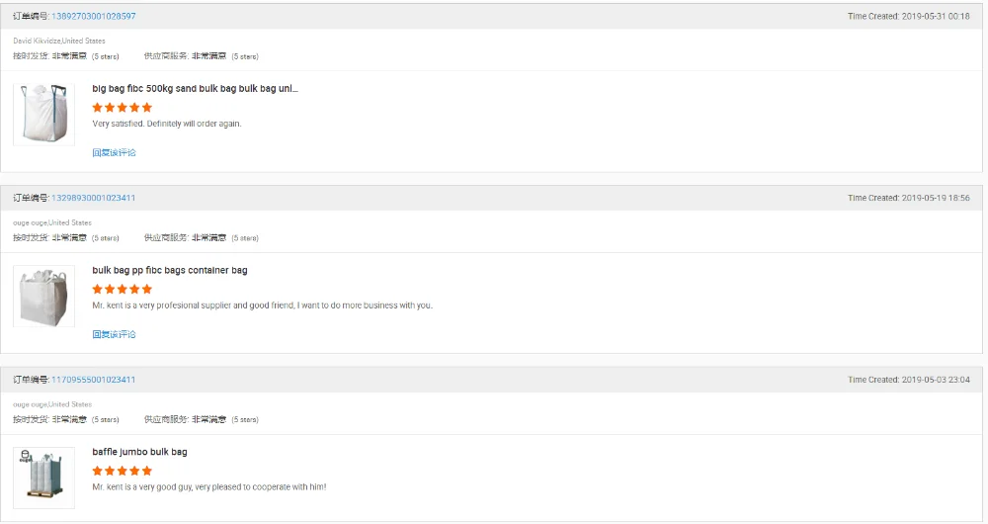988x524 pixels.
Task: Click star rating of second review
Action: [123, 289]
